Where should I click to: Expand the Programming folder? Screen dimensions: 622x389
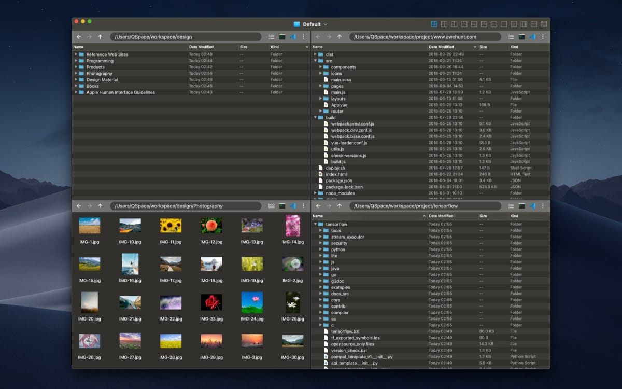point(76,61)
